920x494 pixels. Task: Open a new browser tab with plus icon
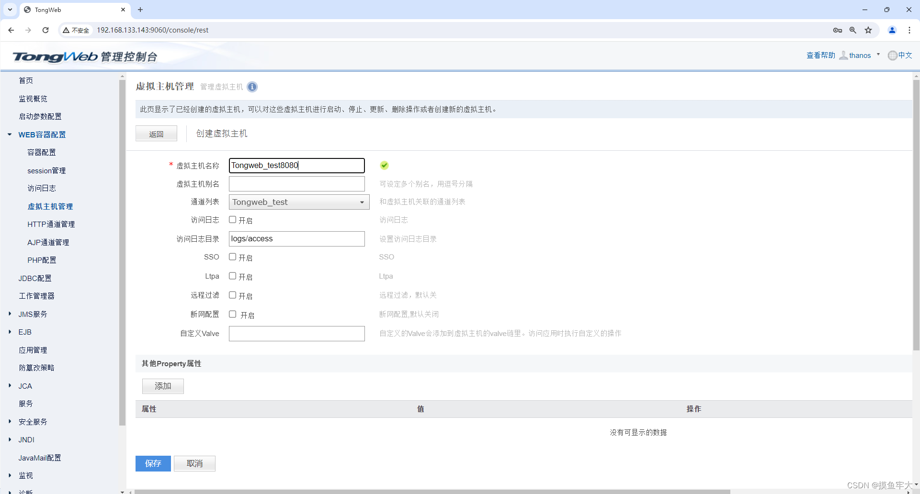tap(140, 10)
